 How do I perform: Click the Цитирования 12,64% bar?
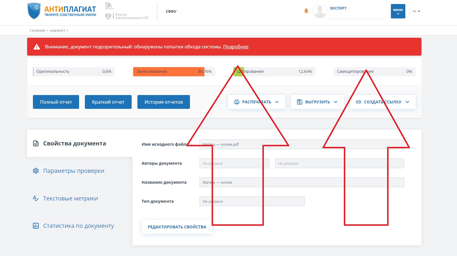point(274,71)
